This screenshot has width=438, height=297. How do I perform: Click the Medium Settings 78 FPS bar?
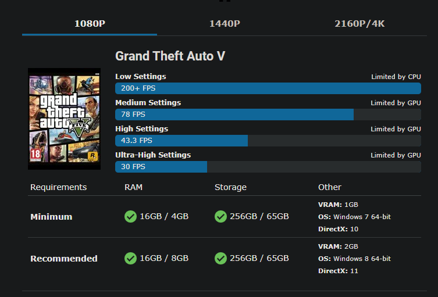[234, 114]
